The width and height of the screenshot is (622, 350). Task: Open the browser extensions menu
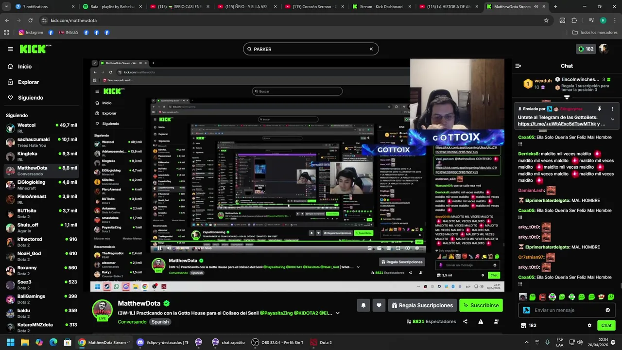[x=574, y=20]
